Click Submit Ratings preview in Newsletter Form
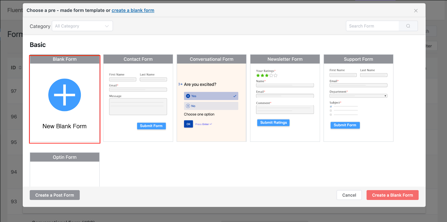The height and width of the screenshot is (222, 447). pyautogui.click(x=274, y=122)
